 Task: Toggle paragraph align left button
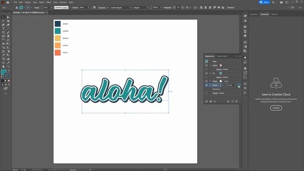click(174, 8)
